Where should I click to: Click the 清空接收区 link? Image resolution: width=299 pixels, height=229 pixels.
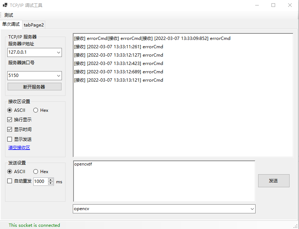[x=19, y=148]
